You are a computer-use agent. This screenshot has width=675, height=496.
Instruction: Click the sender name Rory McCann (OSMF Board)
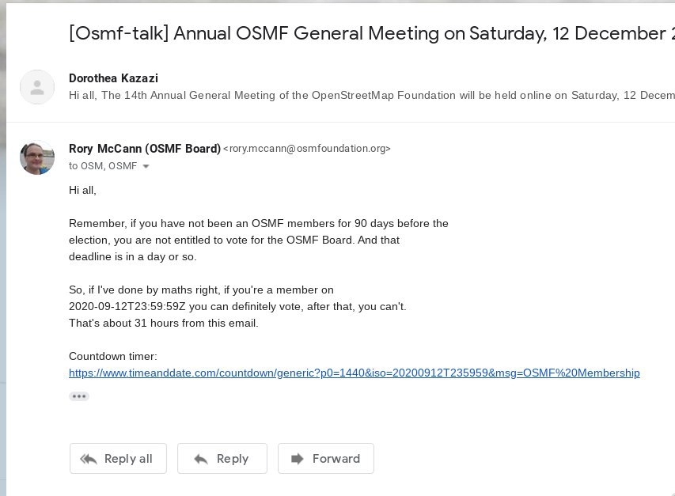[x=145, y=149]
